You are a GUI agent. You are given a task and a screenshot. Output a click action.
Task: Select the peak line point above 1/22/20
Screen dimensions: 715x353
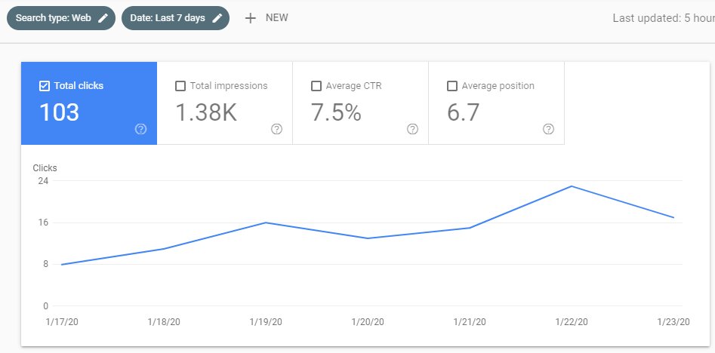pyautogui.click(x=572, y=186)
